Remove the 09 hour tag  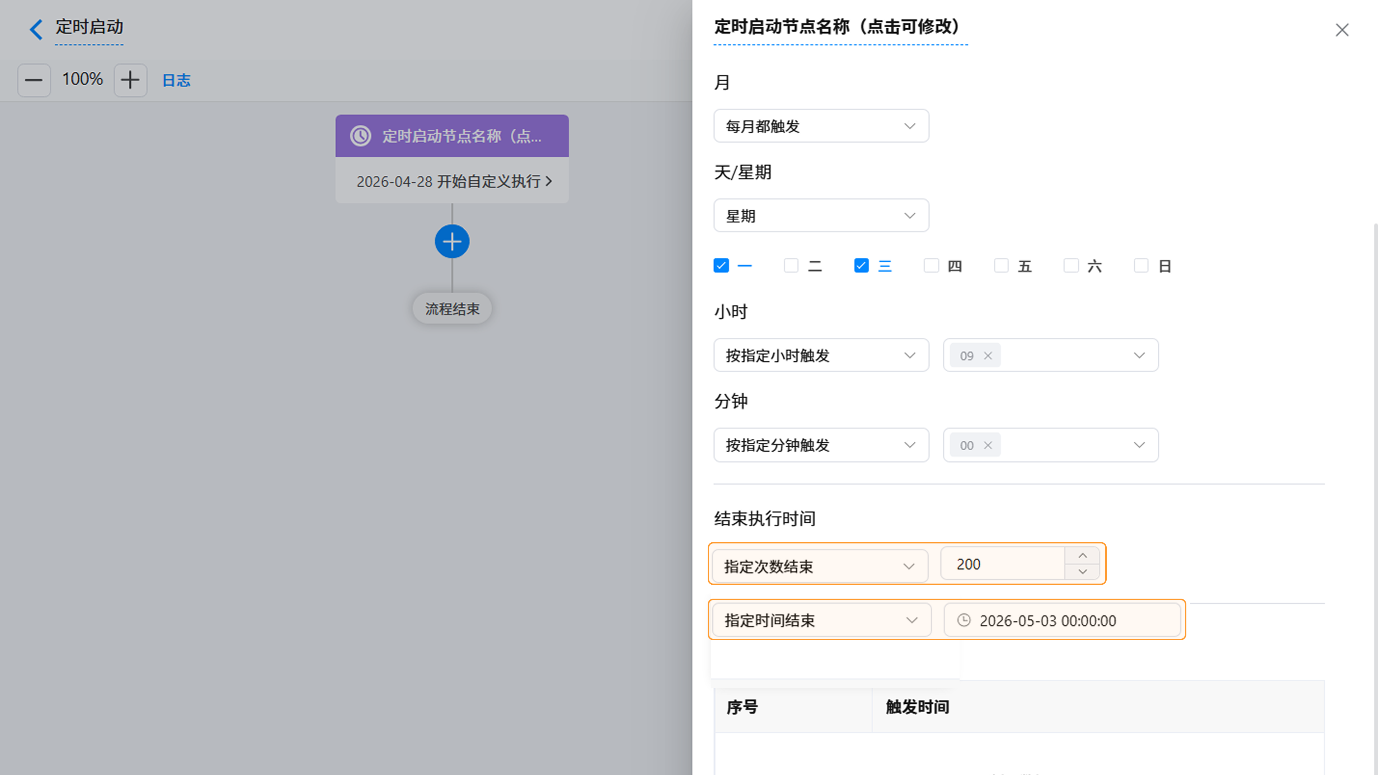988,356
